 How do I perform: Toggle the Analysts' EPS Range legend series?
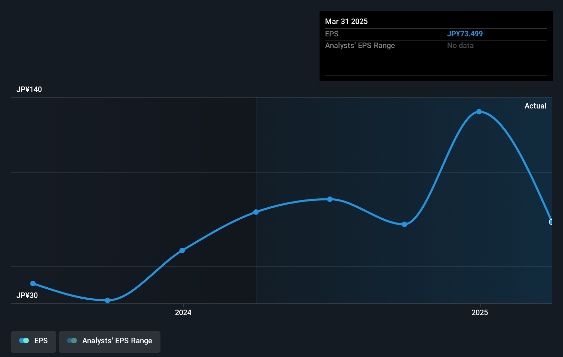tap(110, 342)
